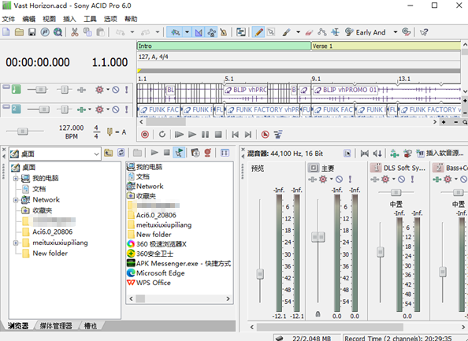Click the project tempo slider thumb
This screenshot has height=341, width=468.
coord(22,132)
